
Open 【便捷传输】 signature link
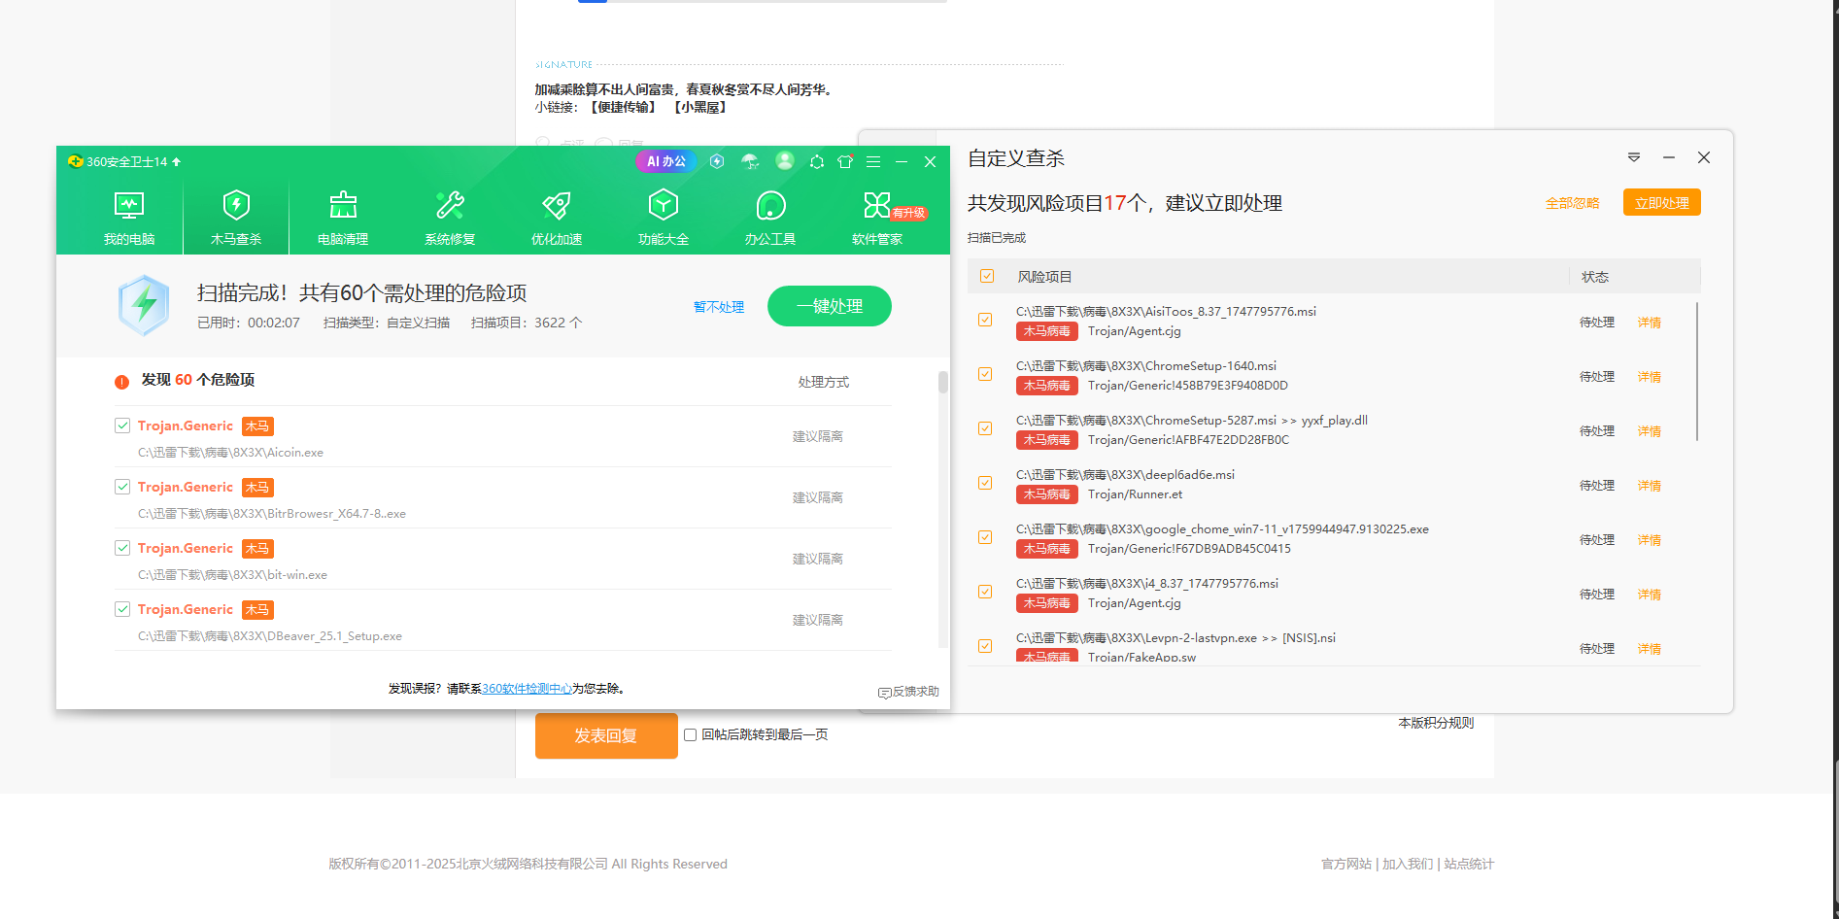[624, 107]
